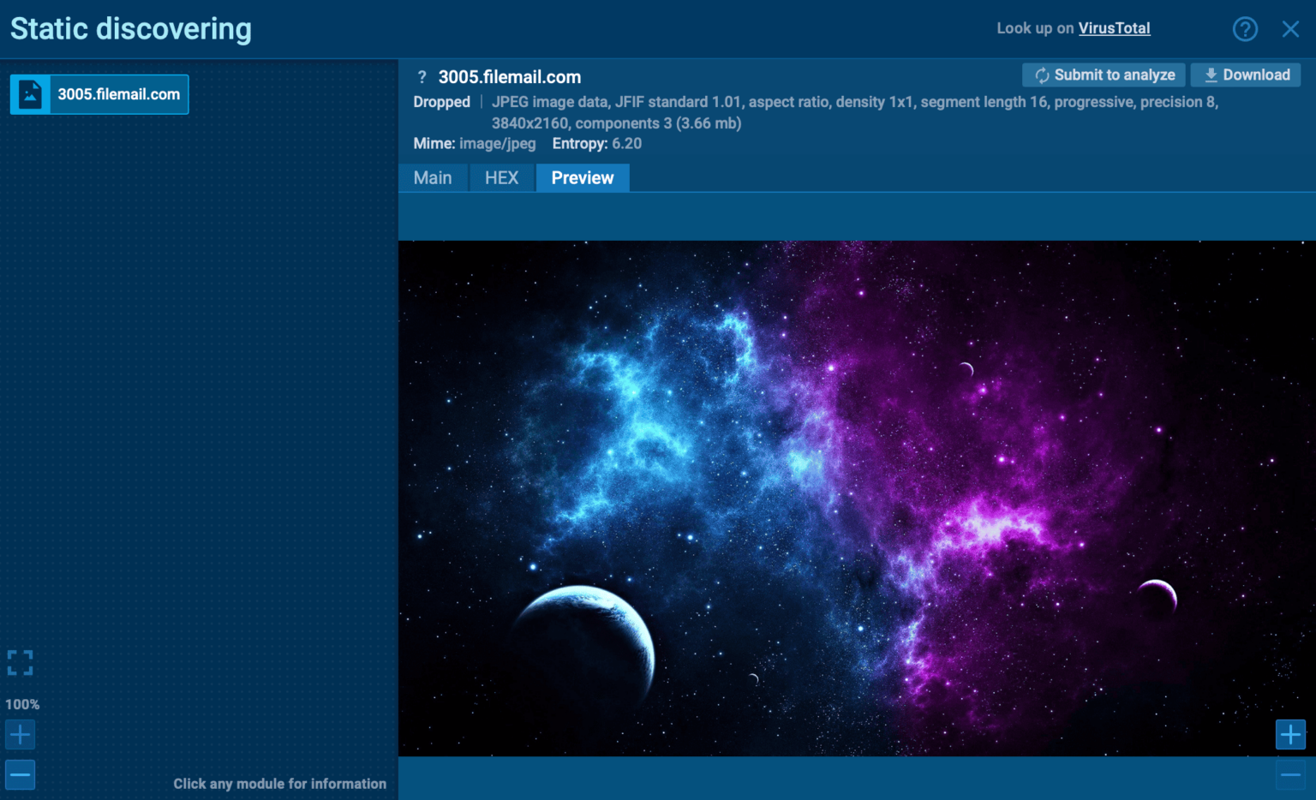This screenshot has height=800, width=1316.
Task: Close the Static discovering window
Action: [1290, 29]
